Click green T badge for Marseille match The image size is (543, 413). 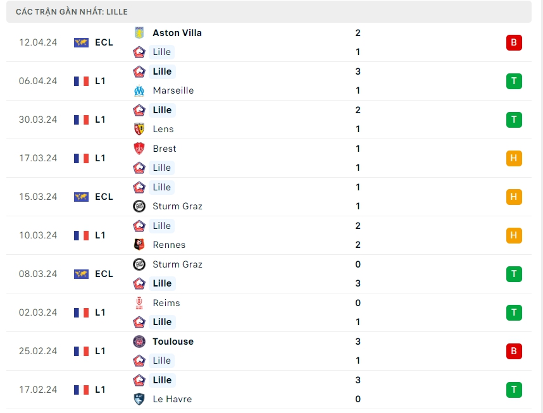coord(514,81)
